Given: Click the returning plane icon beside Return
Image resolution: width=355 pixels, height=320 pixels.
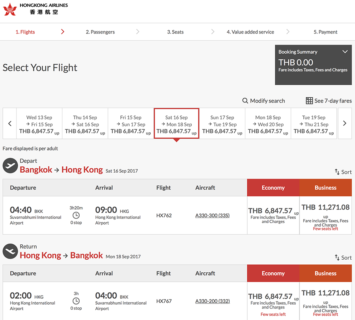Looking at the screenshot, I should [10, 251].
